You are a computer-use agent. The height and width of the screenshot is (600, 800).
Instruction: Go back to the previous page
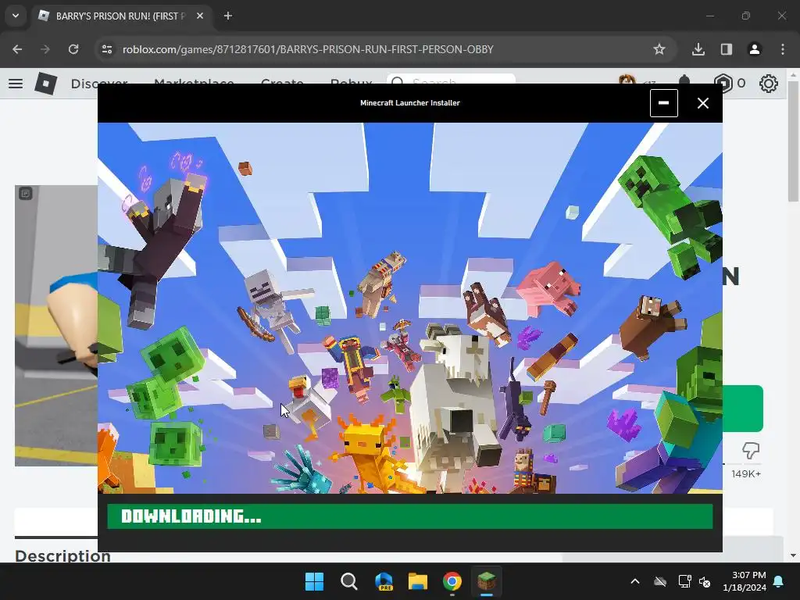click(17, 49)
